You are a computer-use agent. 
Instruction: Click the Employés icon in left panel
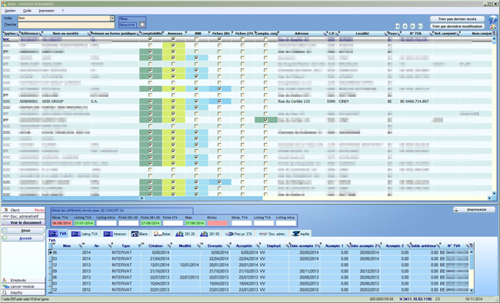5,280
